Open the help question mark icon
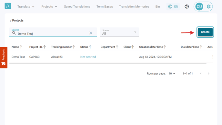The height and width of the screenshot is (125, 222). (x=187, y=6)
